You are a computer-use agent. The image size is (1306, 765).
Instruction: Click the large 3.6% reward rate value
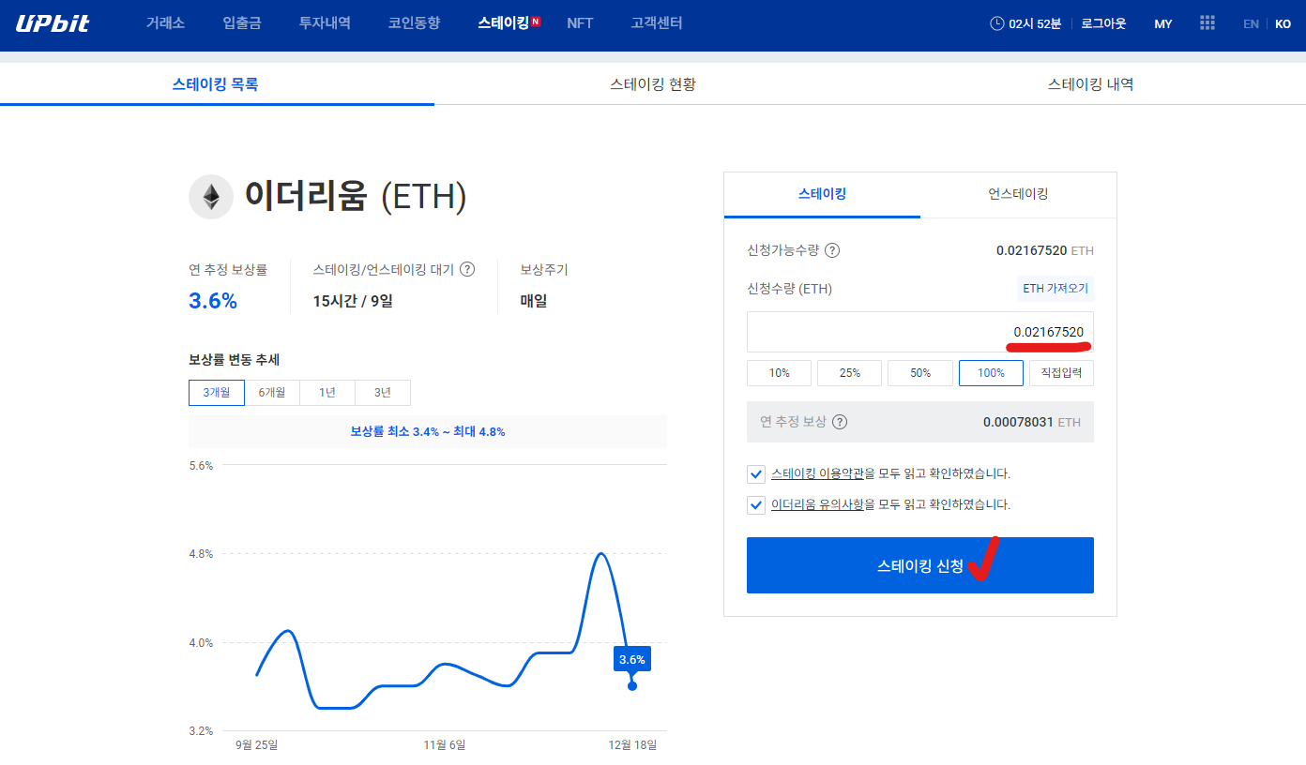pos(213,301)
